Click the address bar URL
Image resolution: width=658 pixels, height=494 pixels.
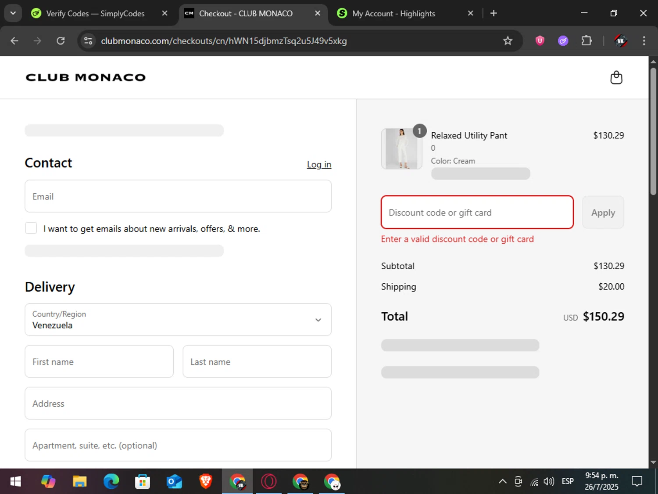tap(224, 41)
